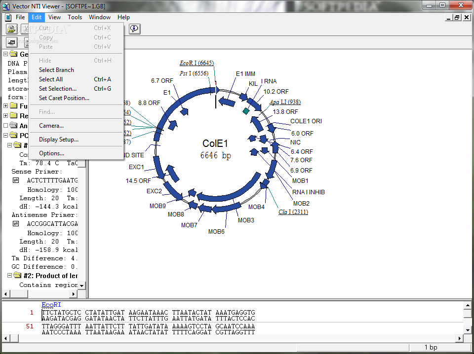Select the 6.7 ORF label
Viewport: 474px width, 354px height.
pyautogui.click(x=162, y=80)
